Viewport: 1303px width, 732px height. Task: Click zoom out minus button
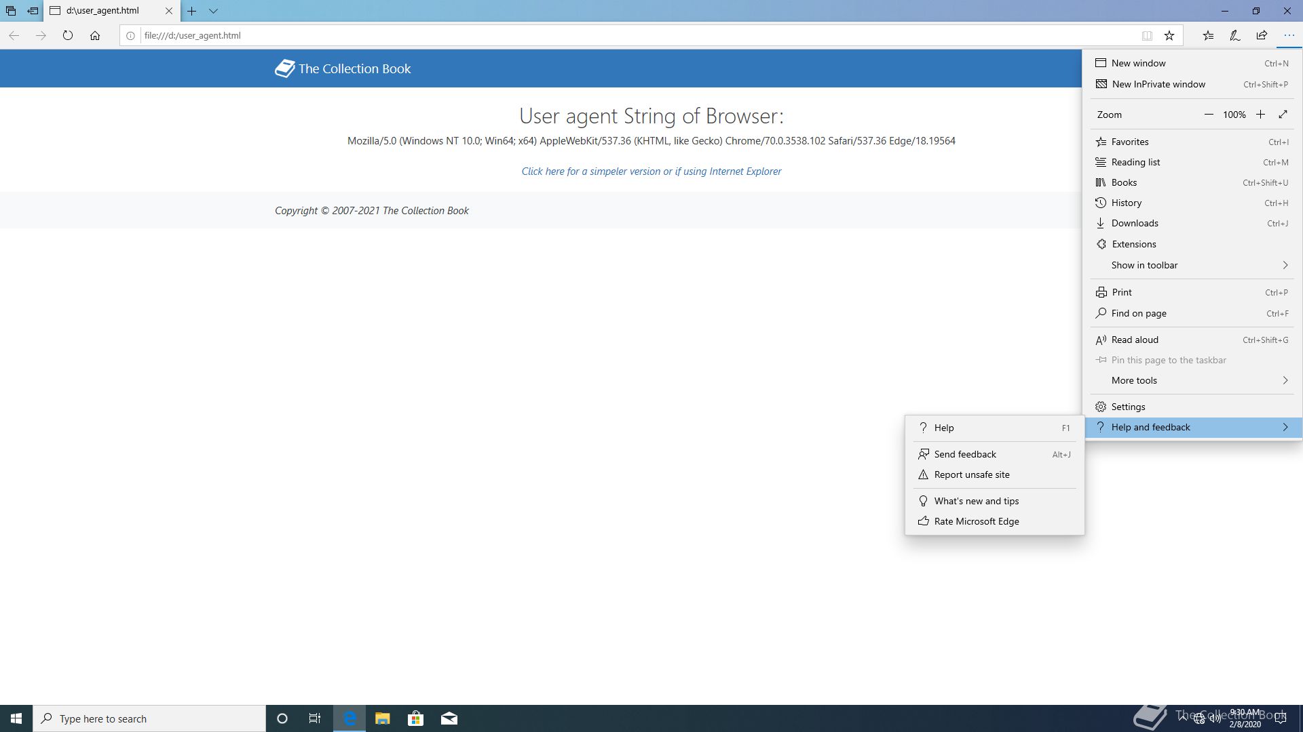[1209, 115]
